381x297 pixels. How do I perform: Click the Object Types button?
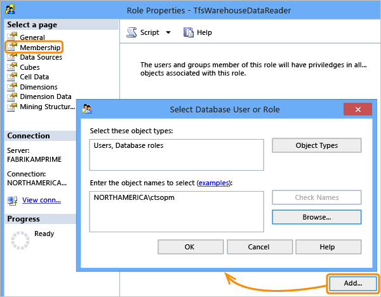coord(317,145)
